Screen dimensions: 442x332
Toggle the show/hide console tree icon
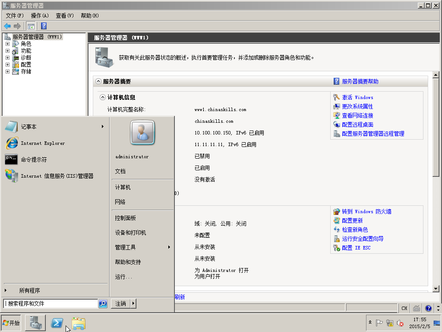pos(31,26)
